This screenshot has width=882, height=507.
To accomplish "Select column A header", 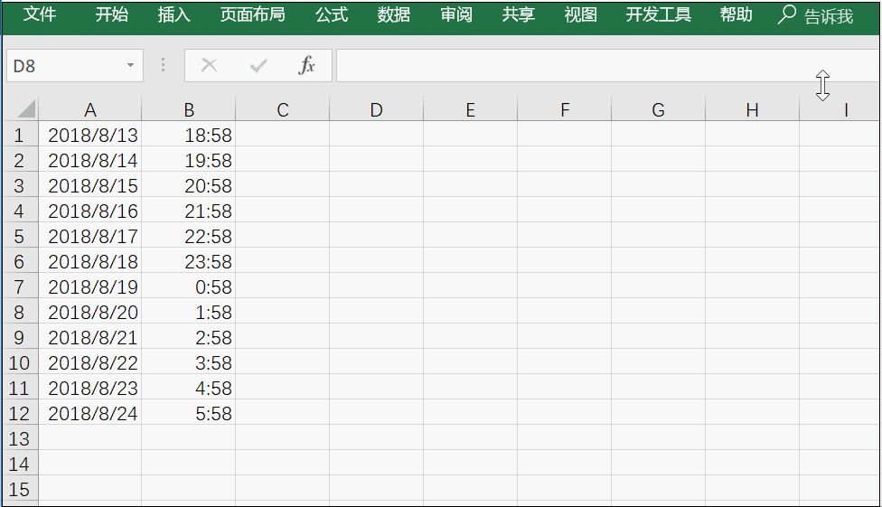I will 90,109.
